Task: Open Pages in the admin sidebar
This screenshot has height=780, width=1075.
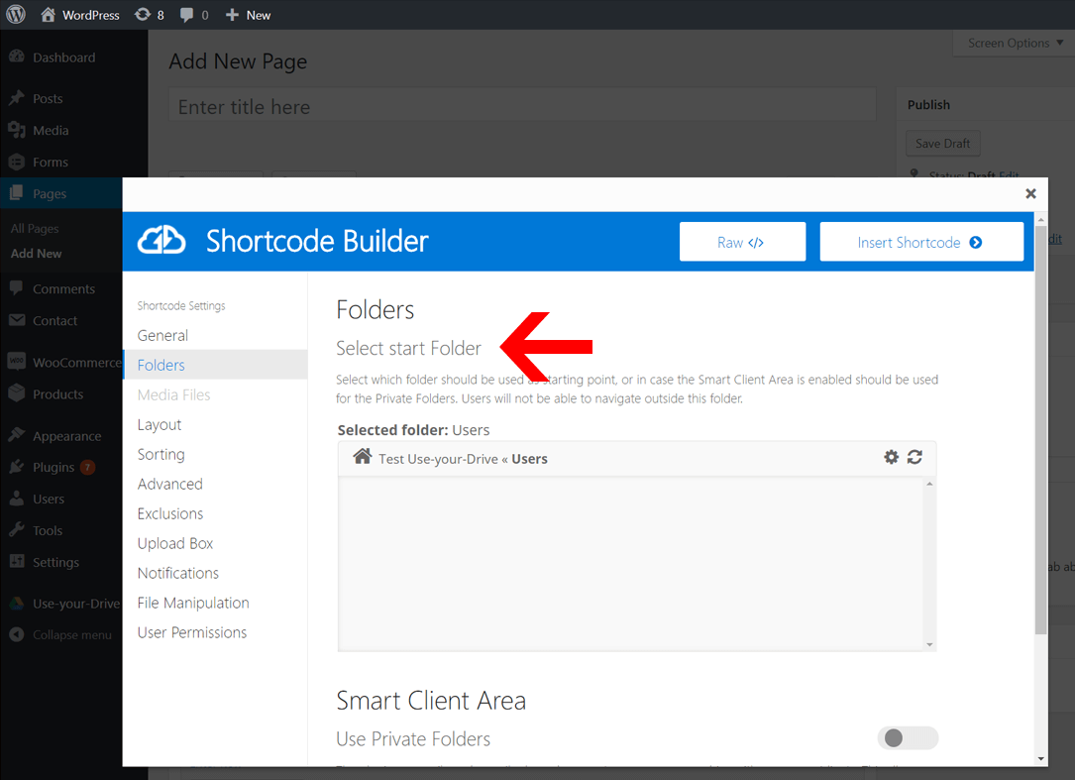Action: (x=50, y=194)
